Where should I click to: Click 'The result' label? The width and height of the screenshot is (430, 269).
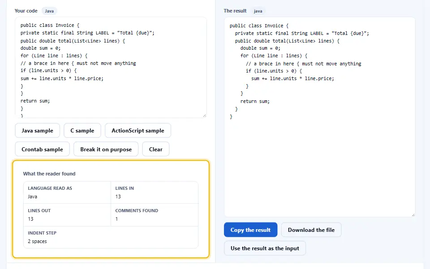[235, 11]
